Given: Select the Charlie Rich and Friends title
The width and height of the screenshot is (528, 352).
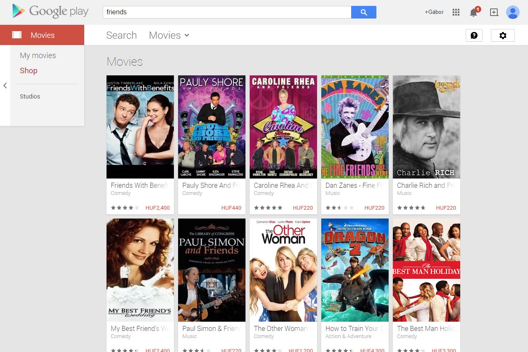Looking at the screenshot, I should tap(425, 185).
